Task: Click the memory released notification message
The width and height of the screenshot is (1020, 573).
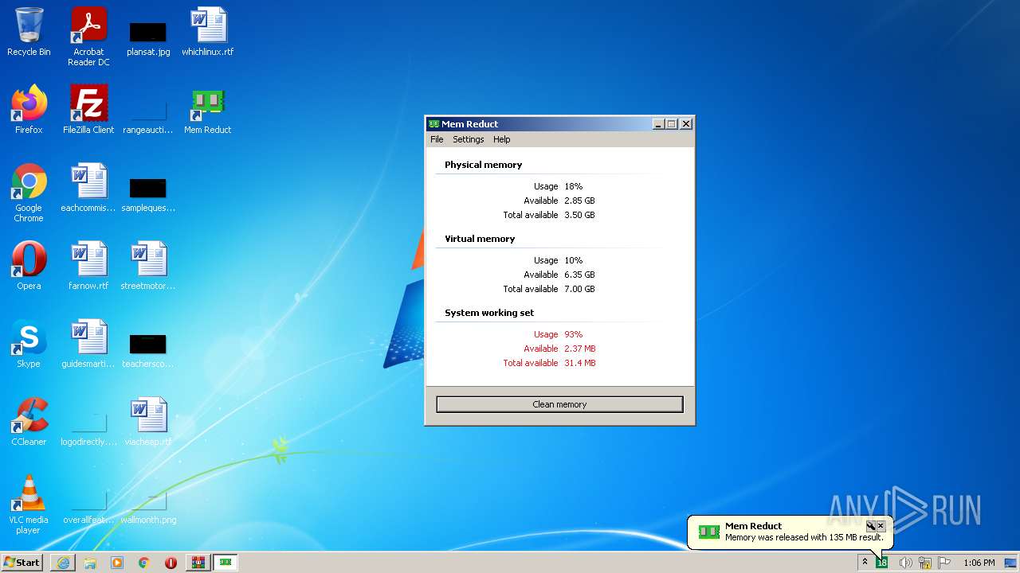Action: coord(804,537)
